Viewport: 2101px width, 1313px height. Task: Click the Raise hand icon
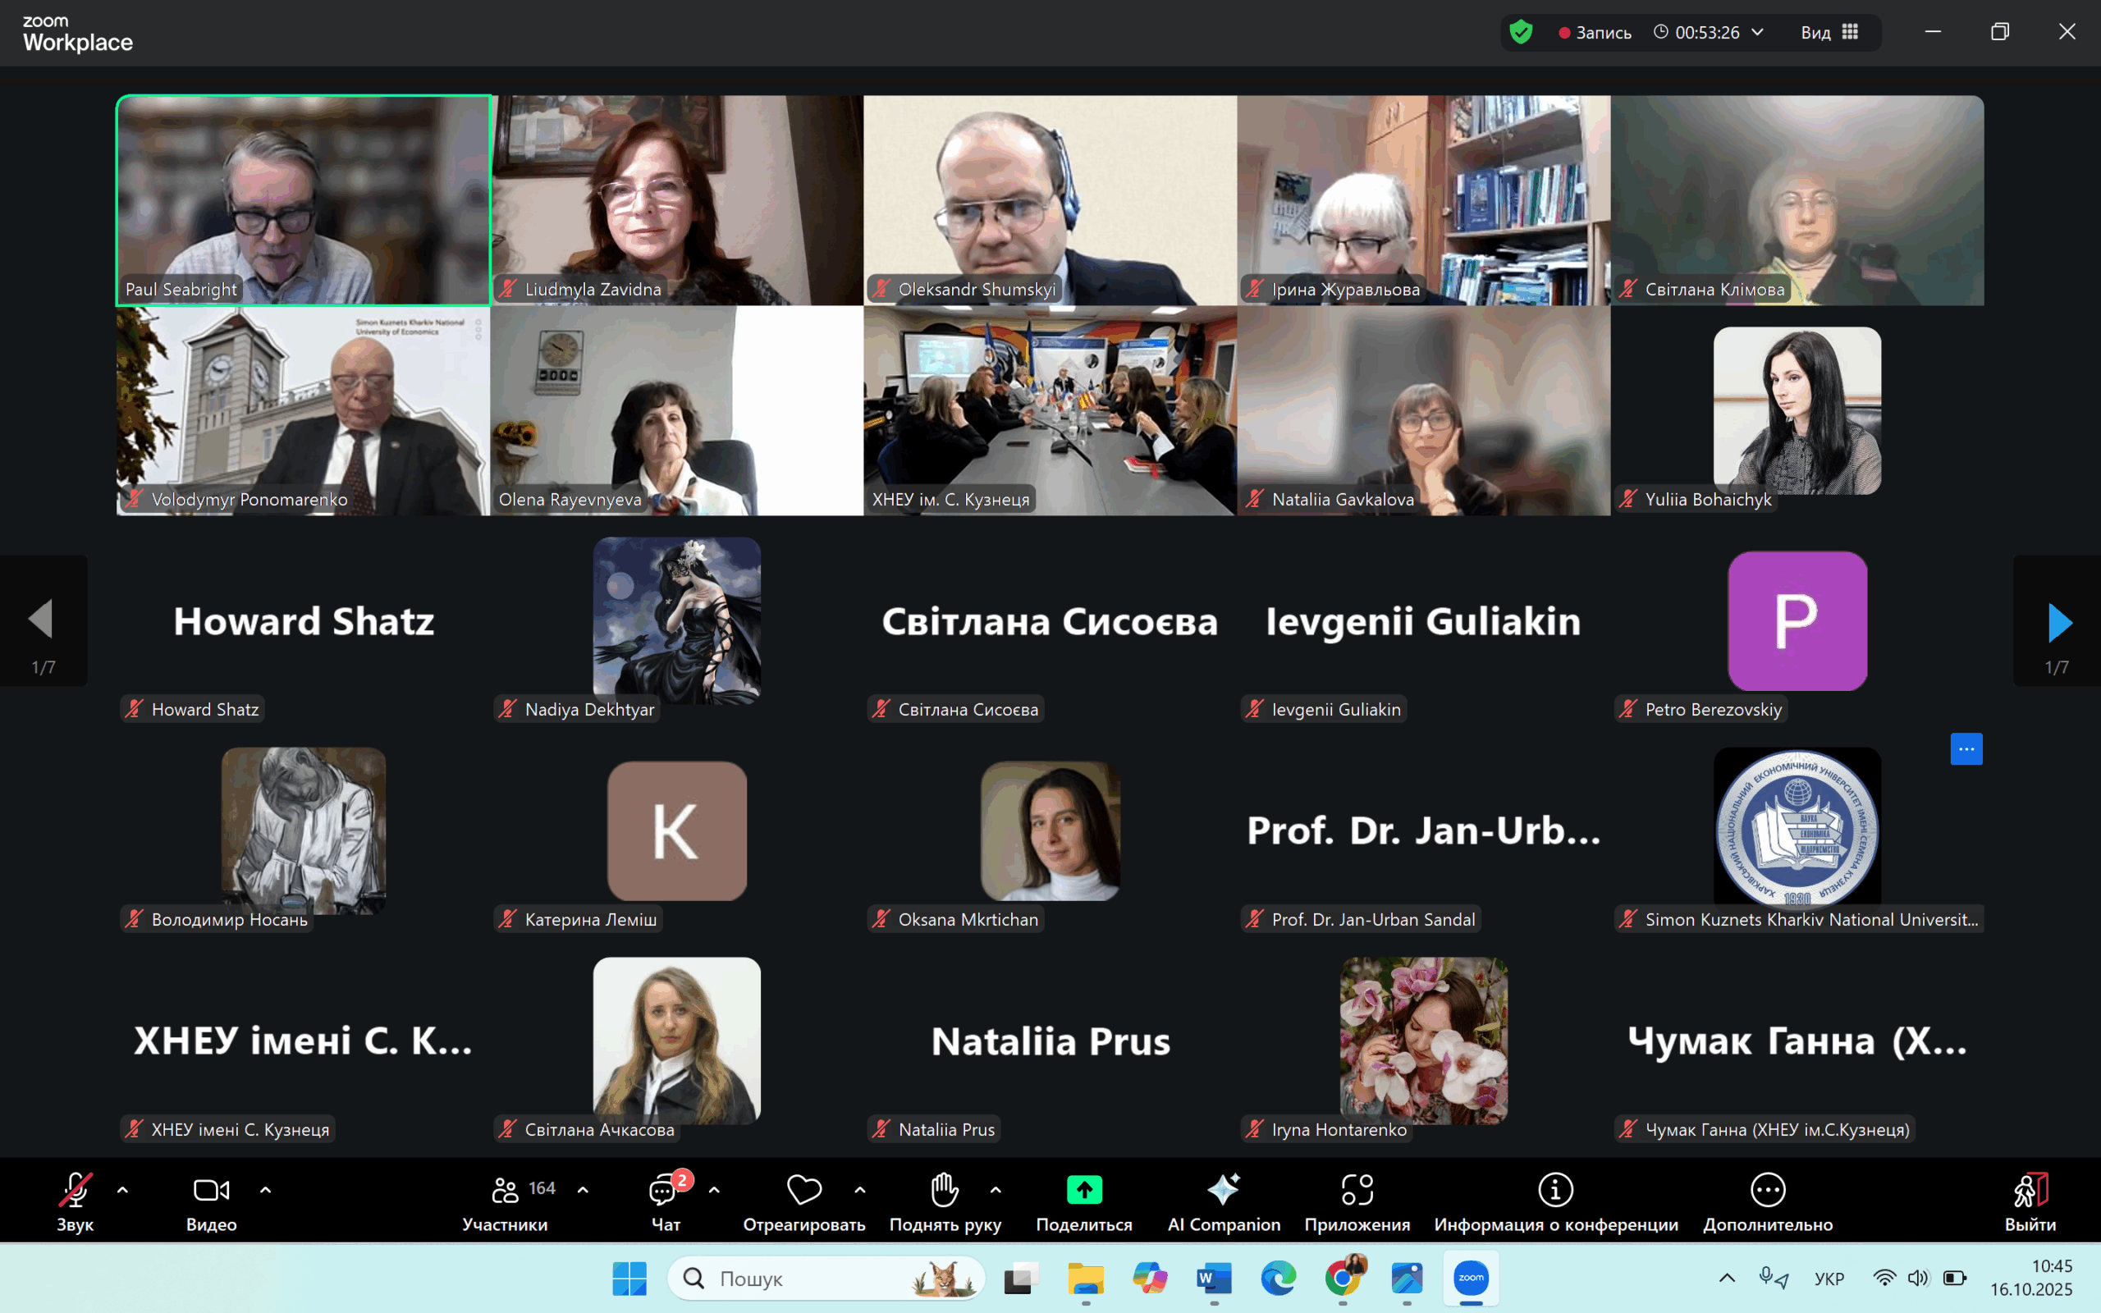[945, 1190]
